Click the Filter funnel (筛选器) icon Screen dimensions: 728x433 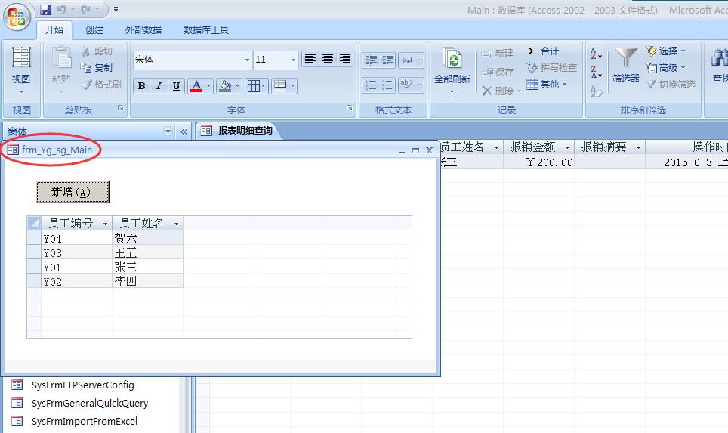click(x=625, y=57)
